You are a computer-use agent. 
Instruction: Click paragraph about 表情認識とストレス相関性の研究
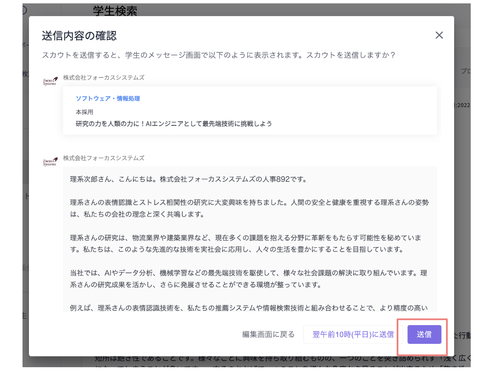coord(249,208)
